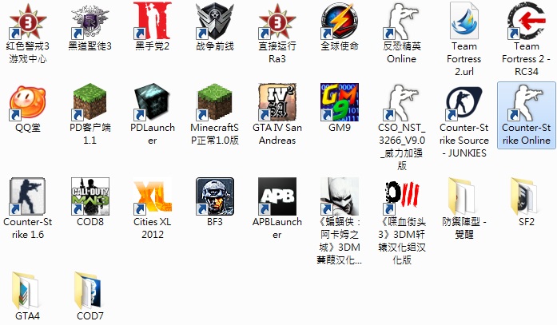Viewport: 557px width, 325px height.
Task: Click the 防禦陣型 - 覺醒 folder
Action: click(462, 196)
